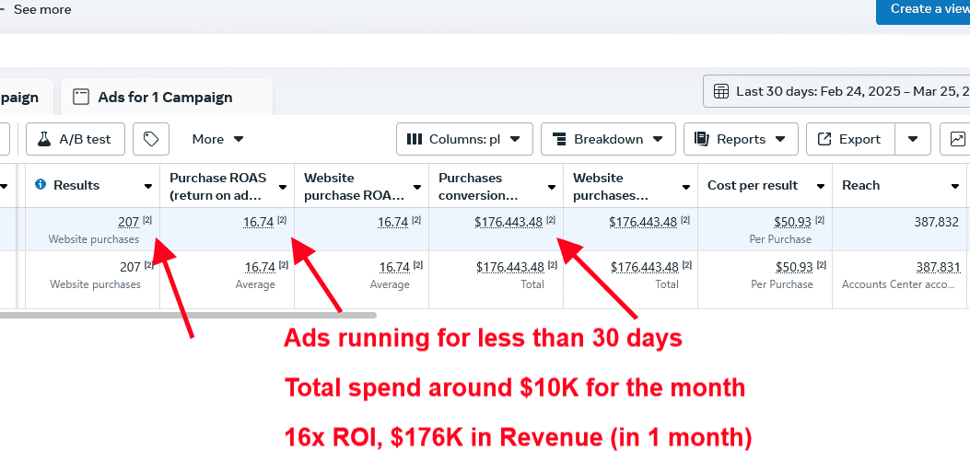Image resolution: width=970 pixels, height=474 pixels.
Task: Open the Reach column header arrow
Action: (x=955, y=187)
